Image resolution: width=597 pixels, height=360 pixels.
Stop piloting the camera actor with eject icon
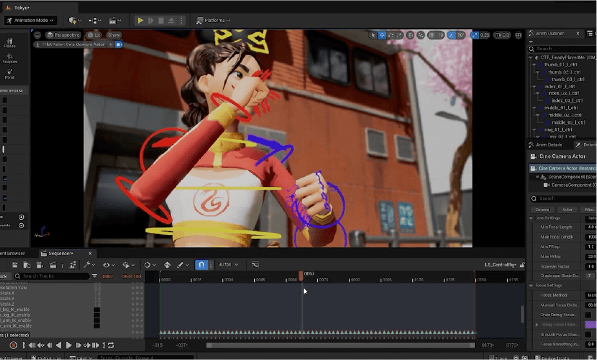click(111, 45)
